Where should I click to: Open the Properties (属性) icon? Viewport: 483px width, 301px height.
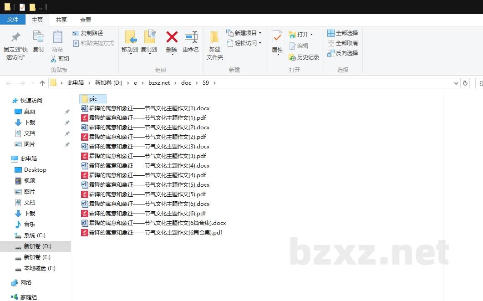click(x=277, y=38)
